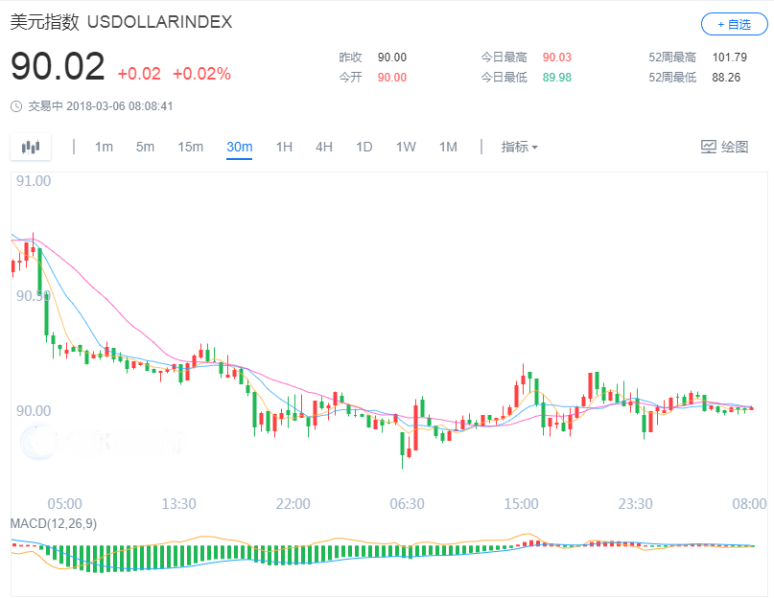
Task: Switch to 5m timeframe
Action: [x=145, y=147]
